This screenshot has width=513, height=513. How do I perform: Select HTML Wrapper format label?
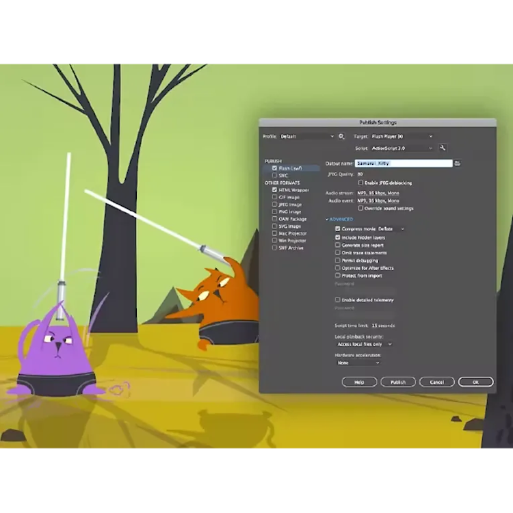[x=294, y=190]
